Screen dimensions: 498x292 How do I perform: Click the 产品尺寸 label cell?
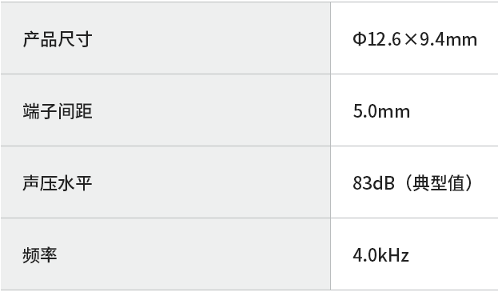tap(165, 38)
